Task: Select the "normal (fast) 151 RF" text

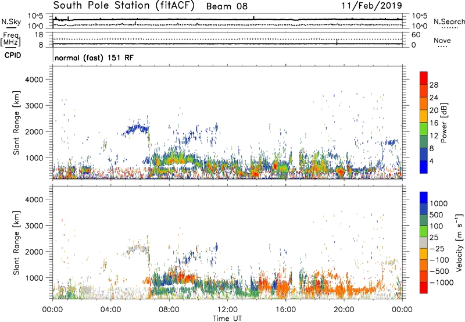Action: click(x=94, y=58)
